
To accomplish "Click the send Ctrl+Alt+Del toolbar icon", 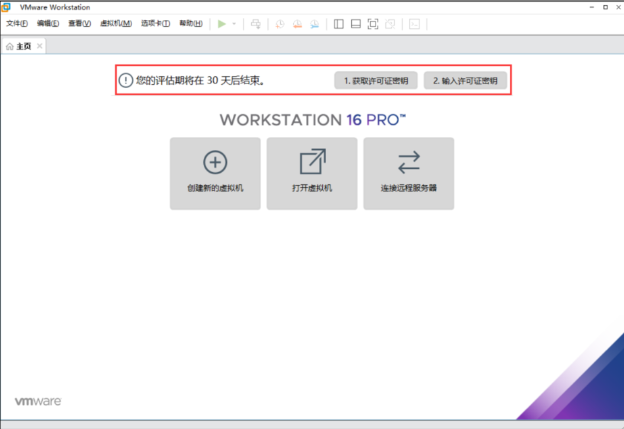I will 255,24.
